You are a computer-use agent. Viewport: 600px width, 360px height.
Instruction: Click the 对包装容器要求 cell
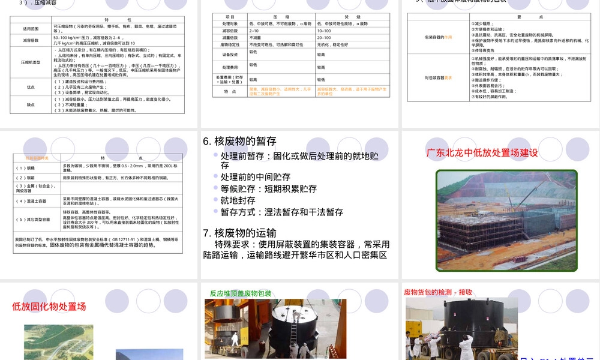tap(438, 77)
